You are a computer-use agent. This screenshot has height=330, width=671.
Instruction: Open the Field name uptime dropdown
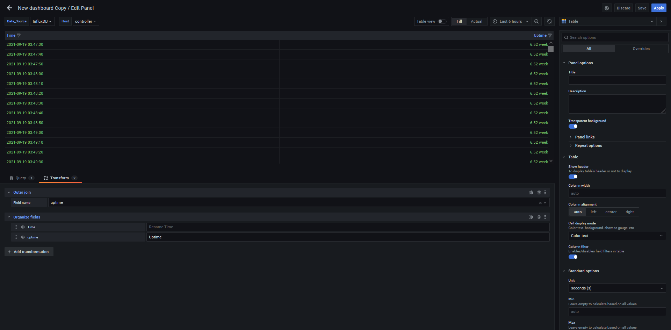pyautogui.click(x=298, y=202)
